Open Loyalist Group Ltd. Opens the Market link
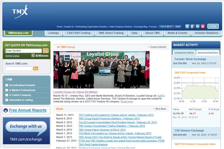Viewport: 224px width, 149px height. [x=75, y=92]
